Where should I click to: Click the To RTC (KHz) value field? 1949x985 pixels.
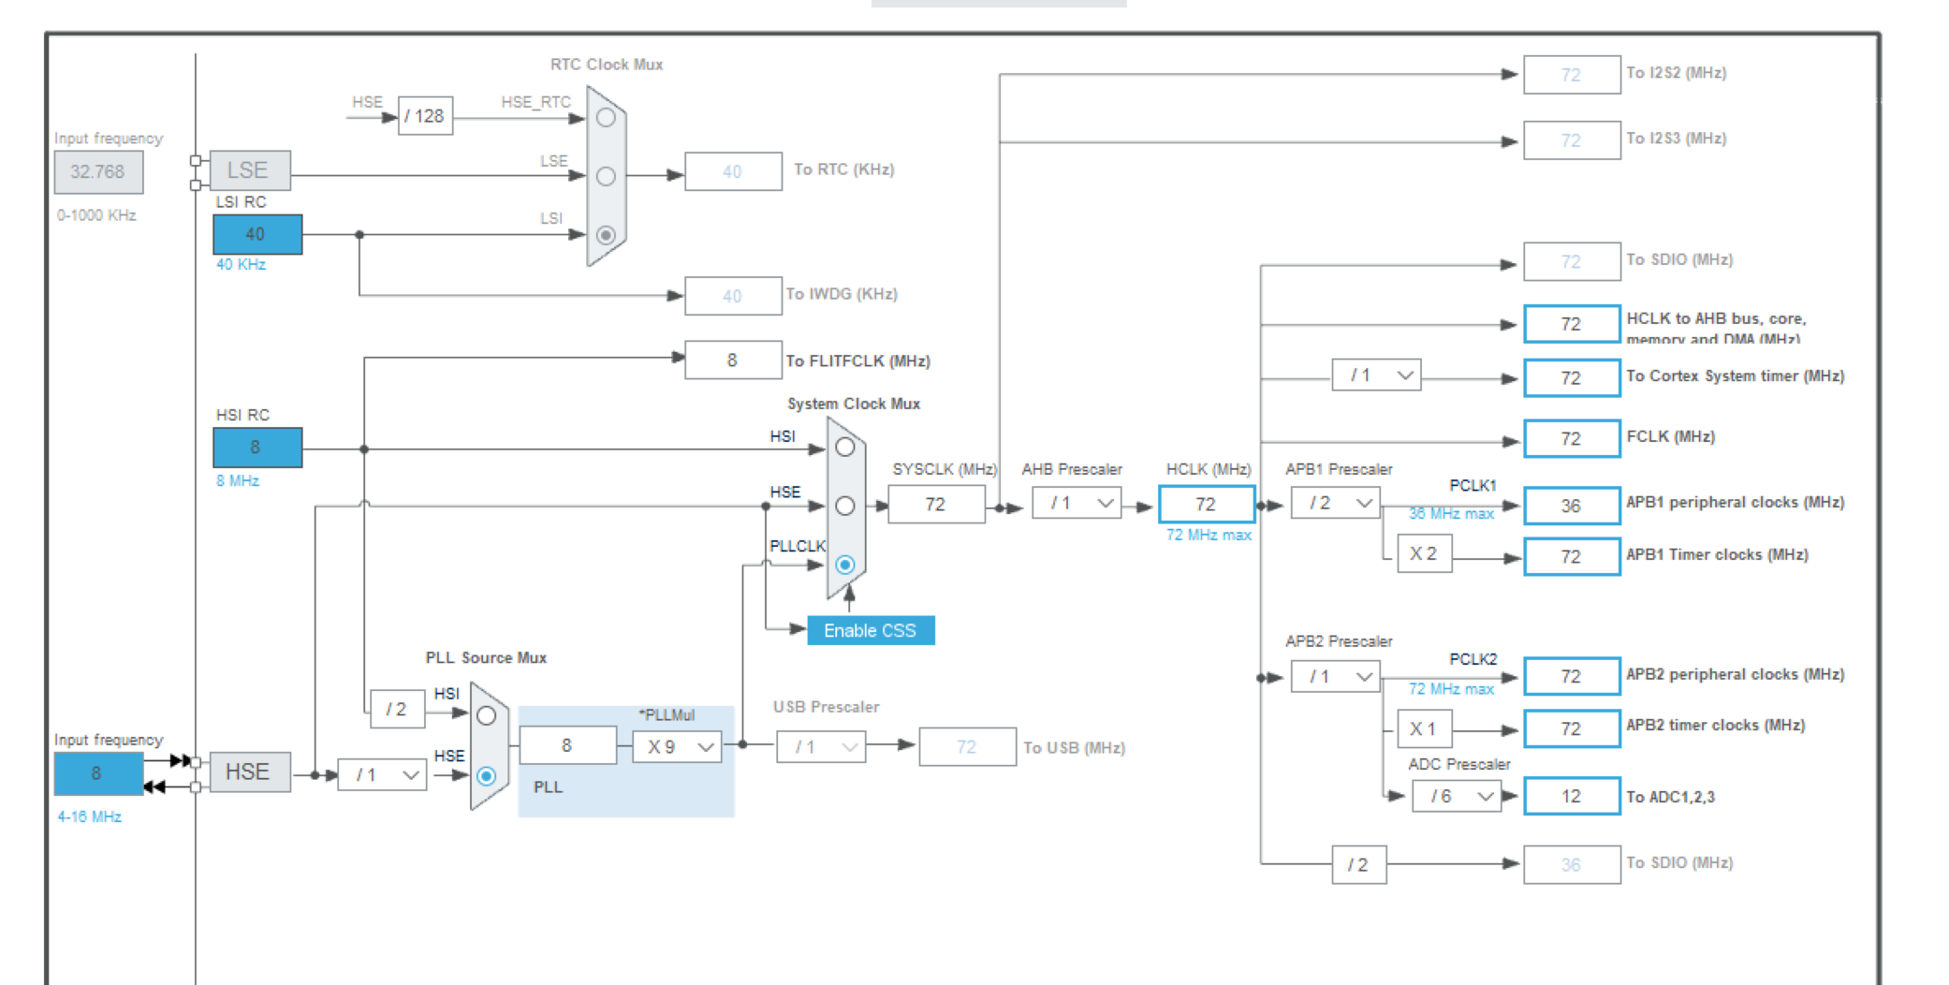[x=733, y=171]
